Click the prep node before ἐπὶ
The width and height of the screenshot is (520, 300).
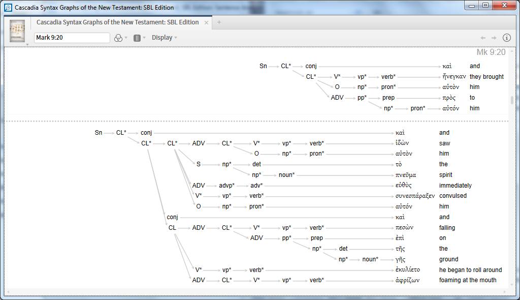click(x=317, y=238)
